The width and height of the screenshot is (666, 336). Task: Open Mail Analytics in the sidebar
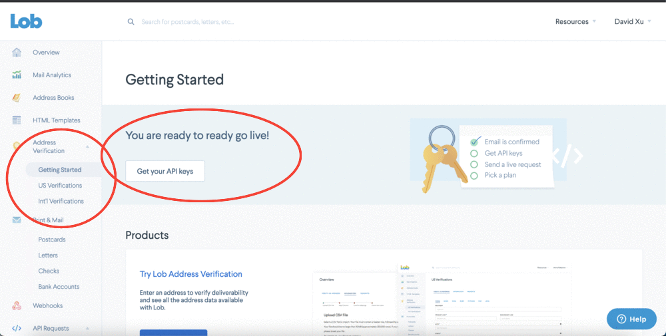tap(52, 75)
